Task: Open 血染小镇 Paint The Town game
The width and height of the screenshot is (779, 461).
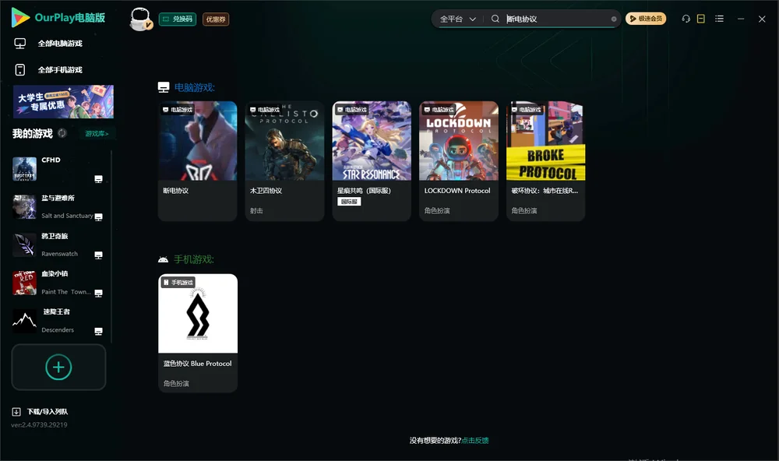Action: [58, 283]
